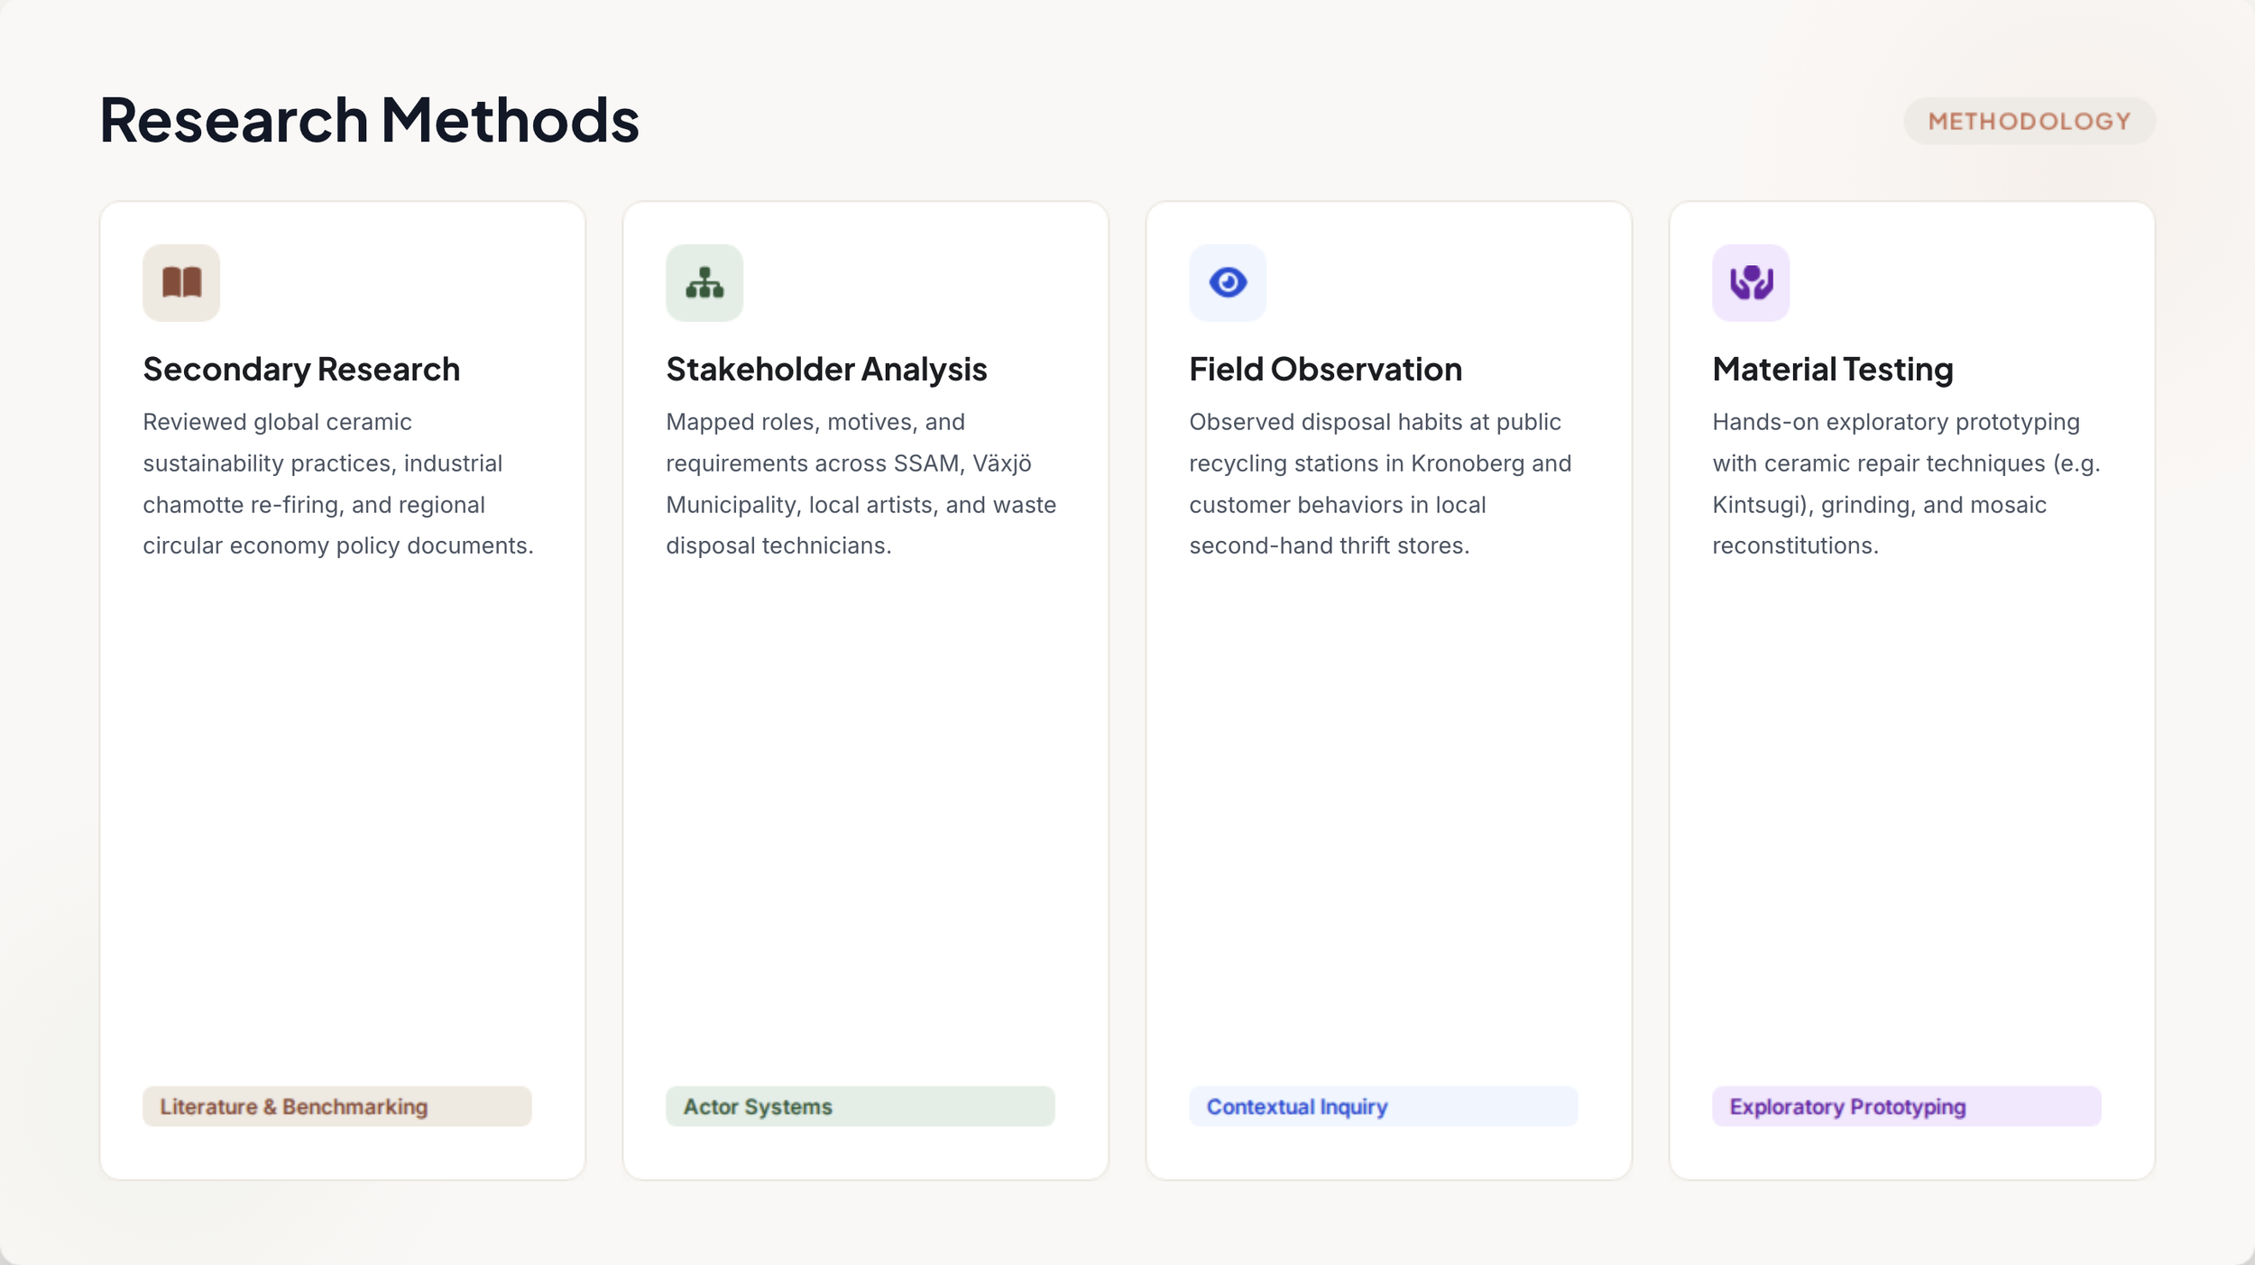Click the Research Methods page title
This screenshot has width=2255, height=1265.
coord(369,119)
